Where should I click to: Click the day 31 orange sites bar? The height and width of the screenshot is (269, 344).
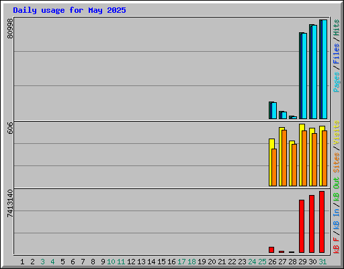coord(325,158)
